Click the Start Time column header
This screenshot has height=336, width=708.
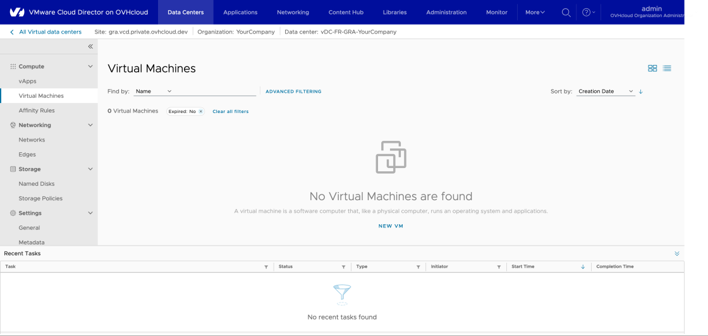pyautogui.click(x=523, y=267)
